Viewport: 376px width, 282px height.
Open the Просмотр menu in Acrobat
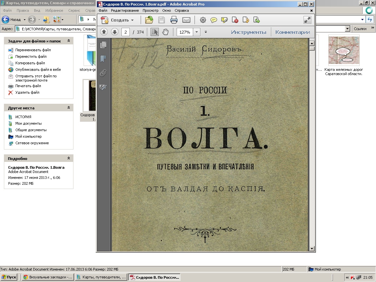point(150,10)
